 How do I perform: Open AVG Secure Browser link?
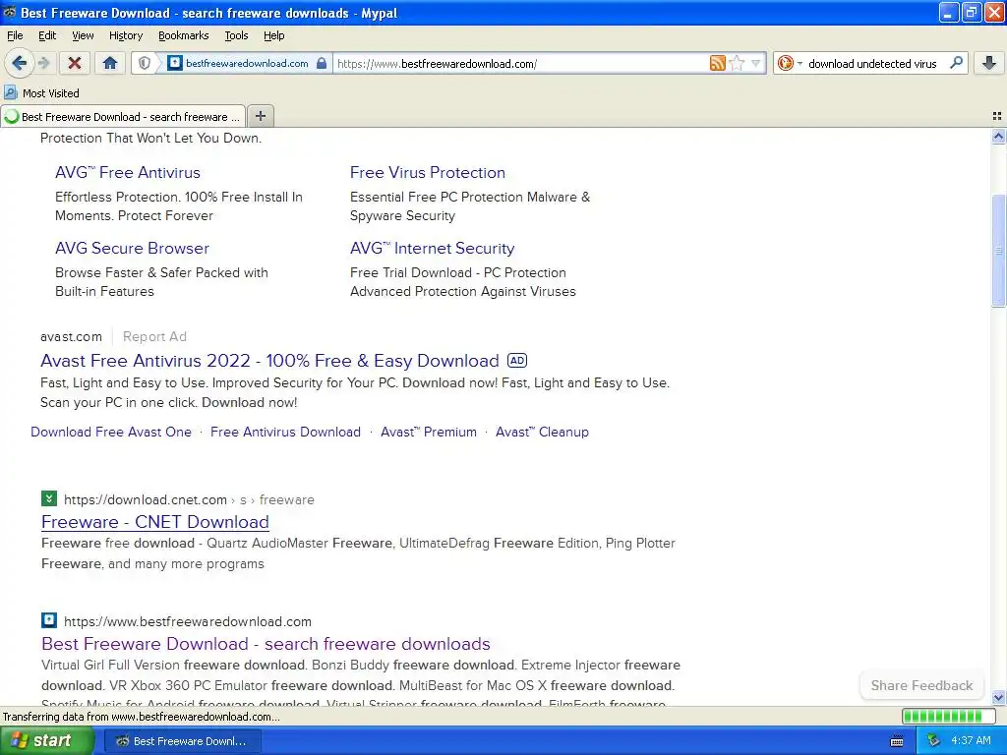tap(133, 249)
